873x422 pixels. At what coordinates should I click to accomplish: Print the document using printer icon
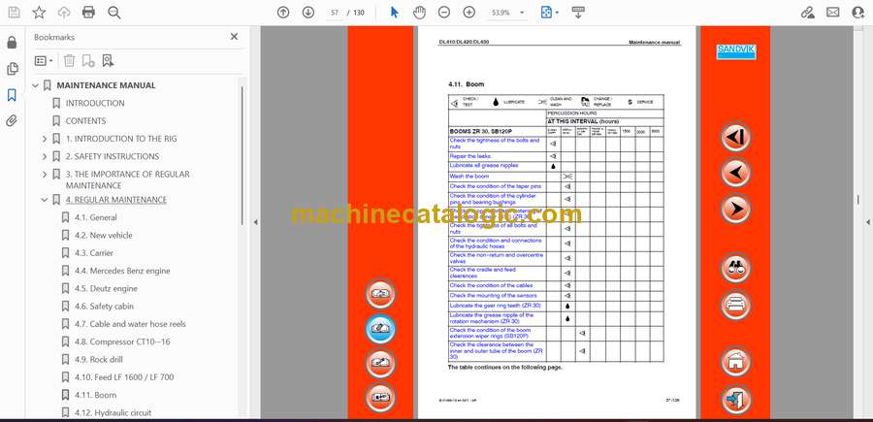pos(88,13)
